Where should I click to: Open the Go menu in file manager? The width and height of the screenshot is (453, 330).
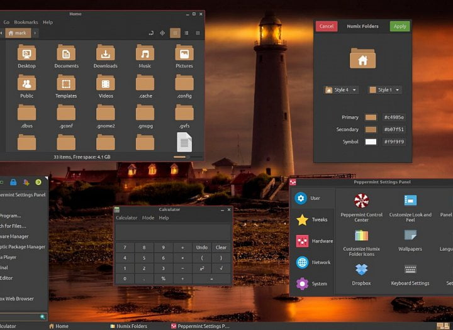6,22
